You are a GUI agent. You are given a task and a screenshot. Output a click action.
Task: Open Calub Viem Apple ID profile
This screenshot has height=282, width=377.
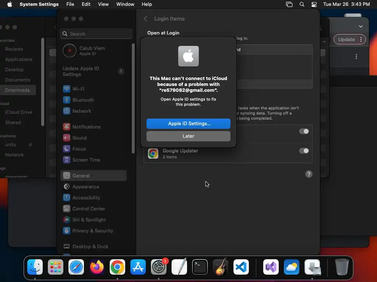coord(94,51)
